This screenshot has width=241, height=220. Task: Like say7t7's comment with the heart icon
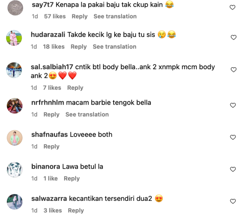(232, 7)
